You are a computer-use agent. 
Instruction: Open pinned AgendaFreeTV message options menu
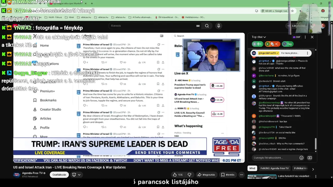pyautogui.click(x=307, y=53)
